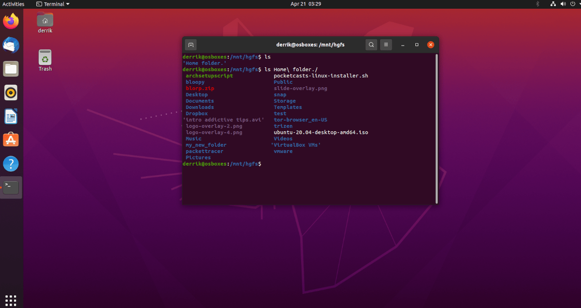Launch the Thunderbird email client
Viewport: 581px width, 308px height.
pos(11,45)
